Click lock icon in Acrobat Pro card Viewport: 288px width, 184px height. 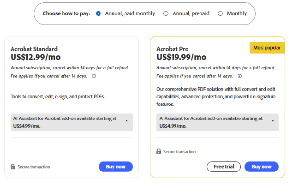[x=159, y=151]
